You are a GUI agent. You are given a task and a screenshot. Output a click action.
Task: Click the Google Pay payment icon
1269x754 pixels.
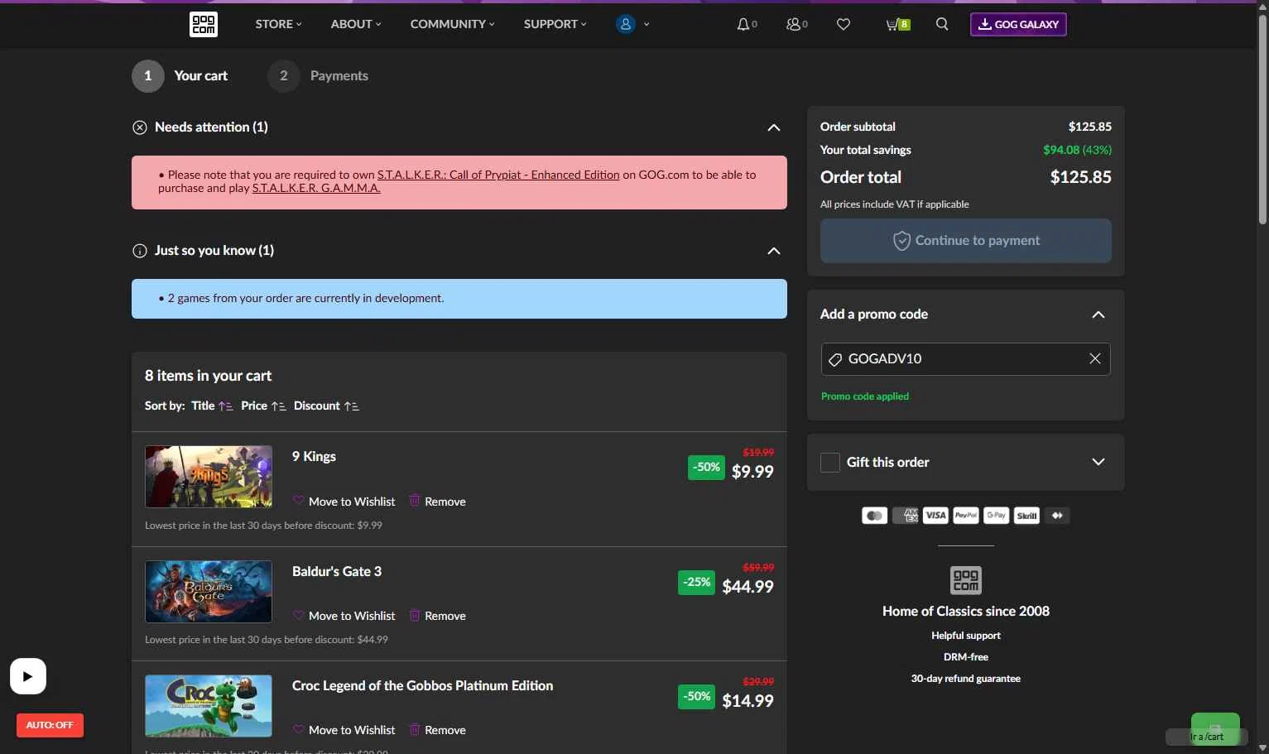click(996, 516)
